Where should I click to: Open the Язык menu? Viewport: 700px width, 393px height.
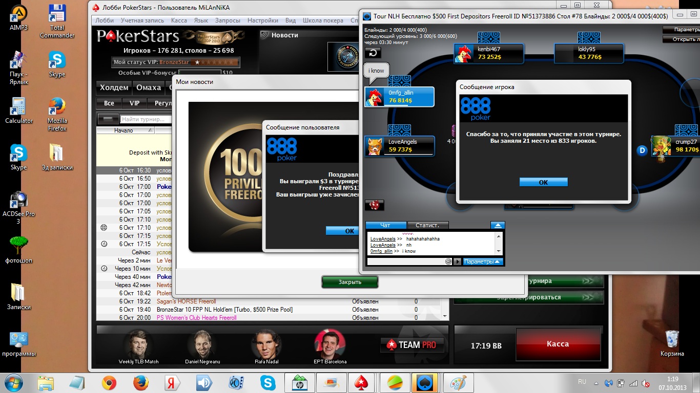pos(201,20)
